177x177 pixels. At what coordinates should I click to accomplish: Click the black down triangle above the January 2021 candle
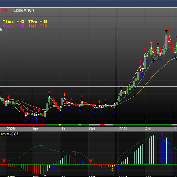(121, 88)
